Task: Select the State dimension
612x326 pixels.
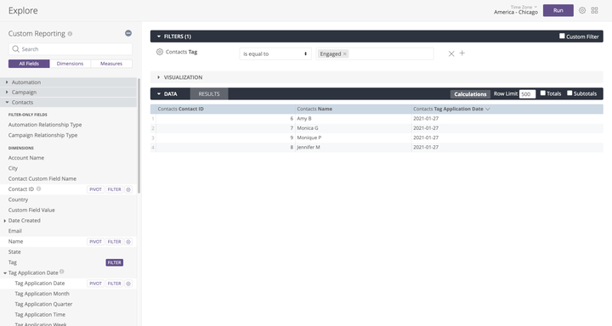Action: click(x=14, y=252)
